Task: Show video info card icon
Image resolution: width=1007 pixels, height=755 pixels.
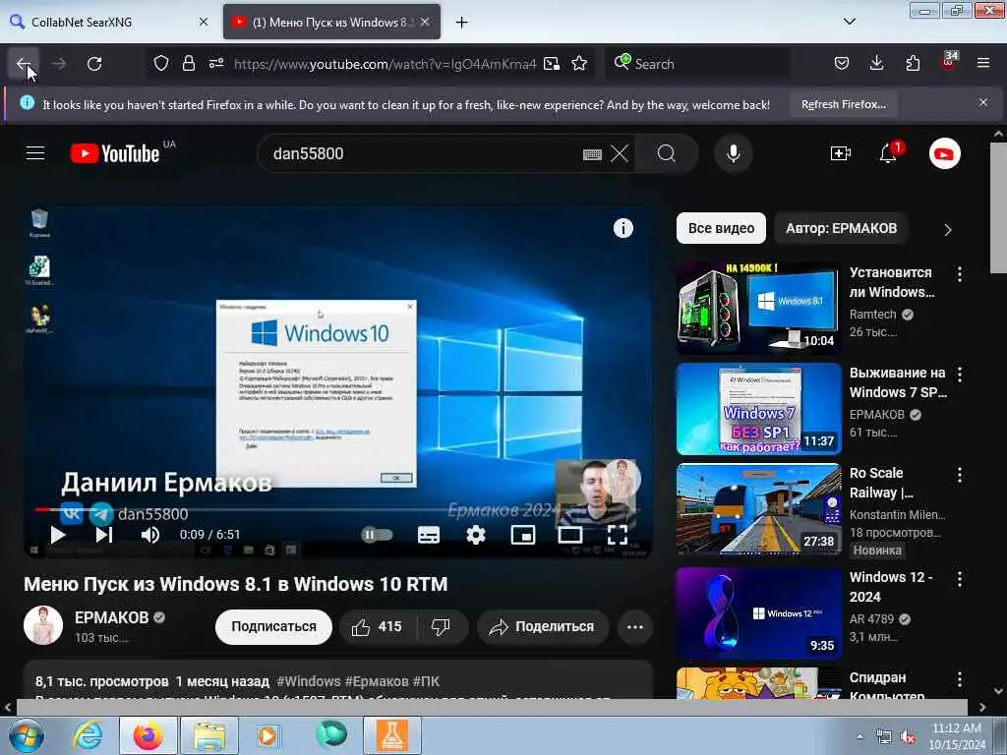Action: coord(622,228)
